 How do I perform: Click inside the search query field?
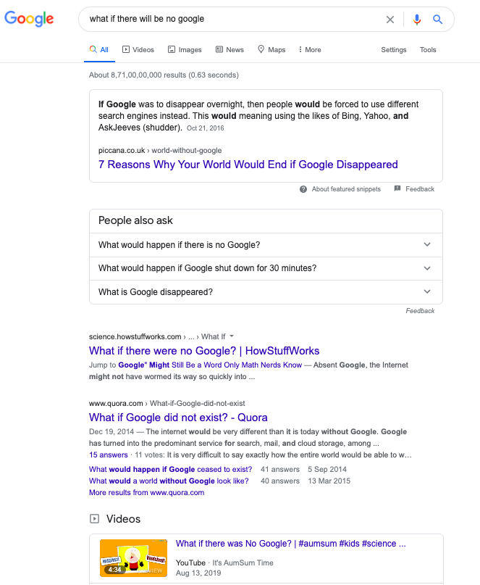[232, 20]
